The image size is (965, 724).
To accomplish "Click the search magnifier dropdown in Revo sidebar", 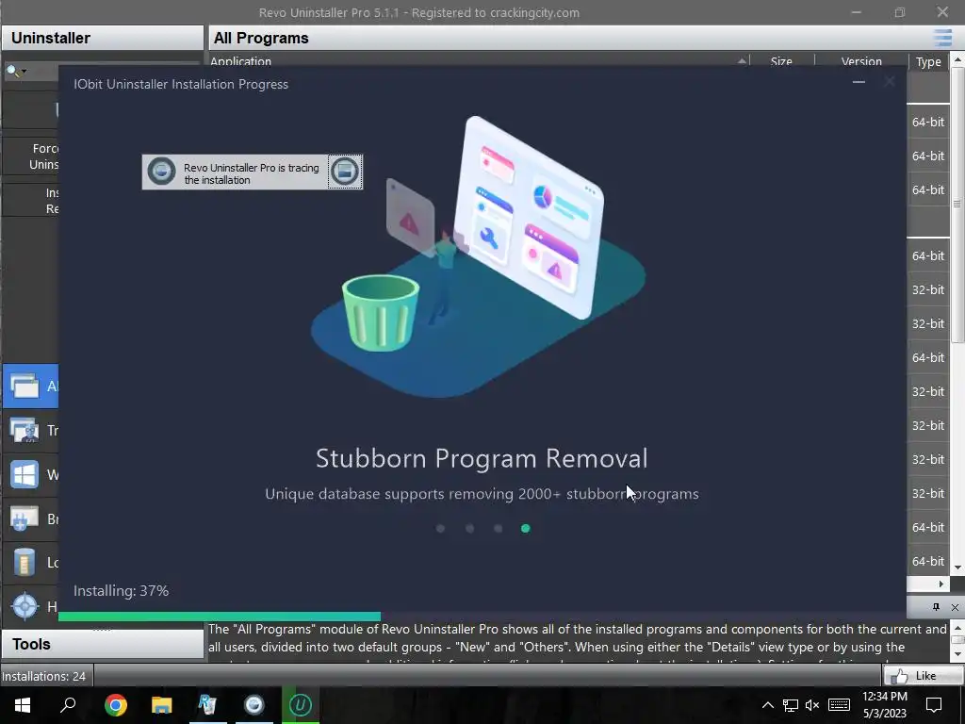I will [x=16, y=72].
